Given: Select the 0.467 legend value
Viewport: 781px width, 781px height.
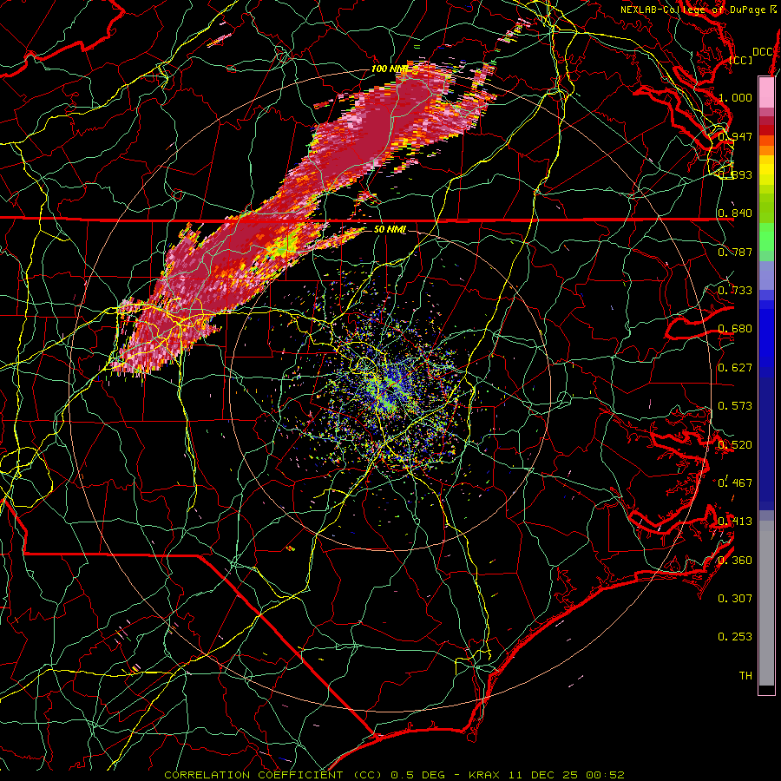Looking at the screenshot, I should [x=735, y=483].
